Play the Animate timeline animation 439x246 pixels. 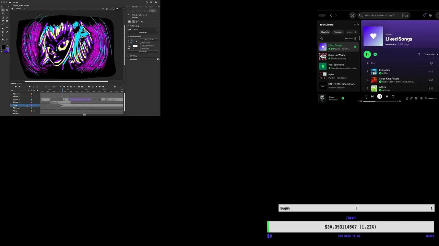point(100,86)
